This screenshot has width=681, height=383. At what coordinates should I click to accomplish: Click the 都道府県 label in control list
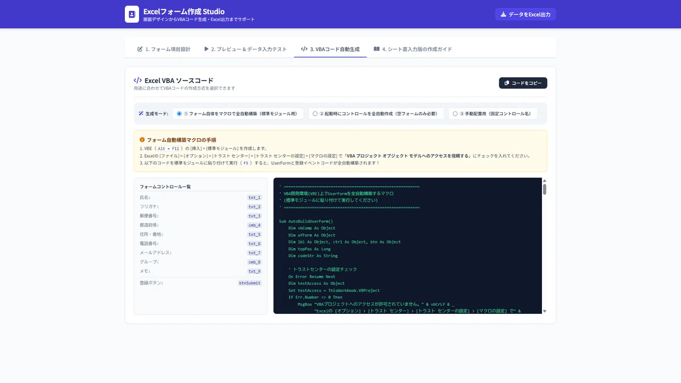(149, 225)
